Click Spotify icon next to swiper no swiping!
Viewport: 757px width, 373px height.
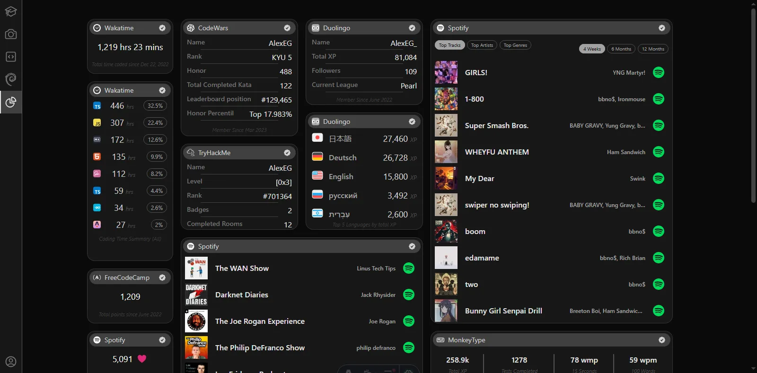659,205
